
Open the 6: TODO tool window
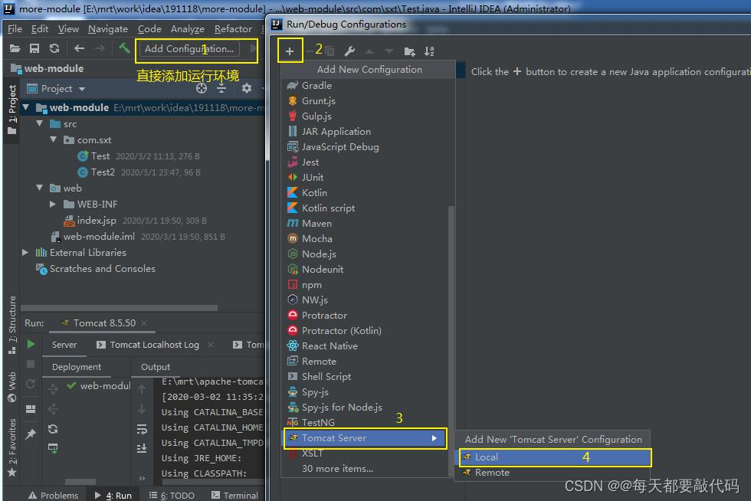[x=172, y=495]
